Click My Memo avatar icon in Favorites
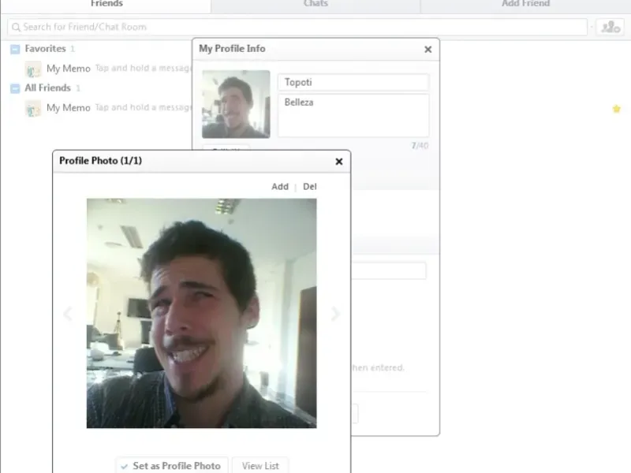 (32, 69)
